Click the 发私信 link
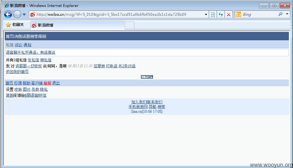The width and height of the screenshot is (293, 168). pyautogui.click(x=33, y=60)
